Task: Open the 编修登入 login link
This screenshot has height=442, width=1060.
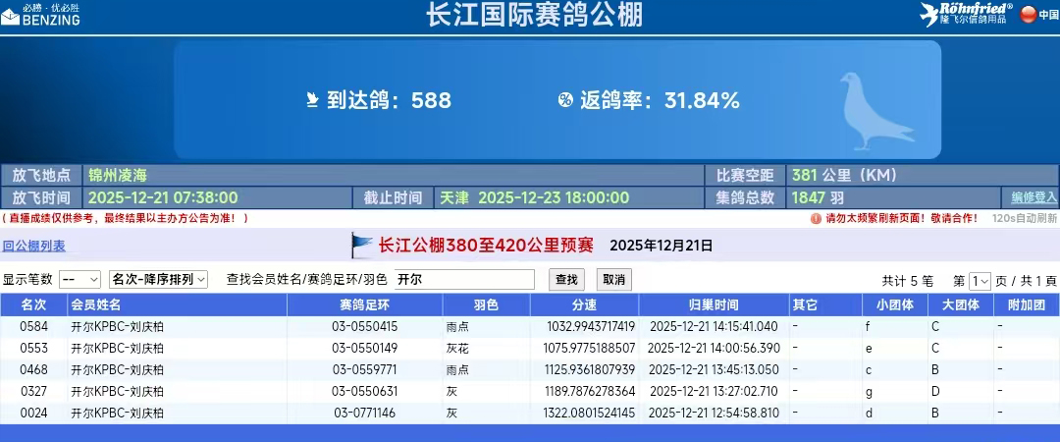Action: tap(1034, 197)
